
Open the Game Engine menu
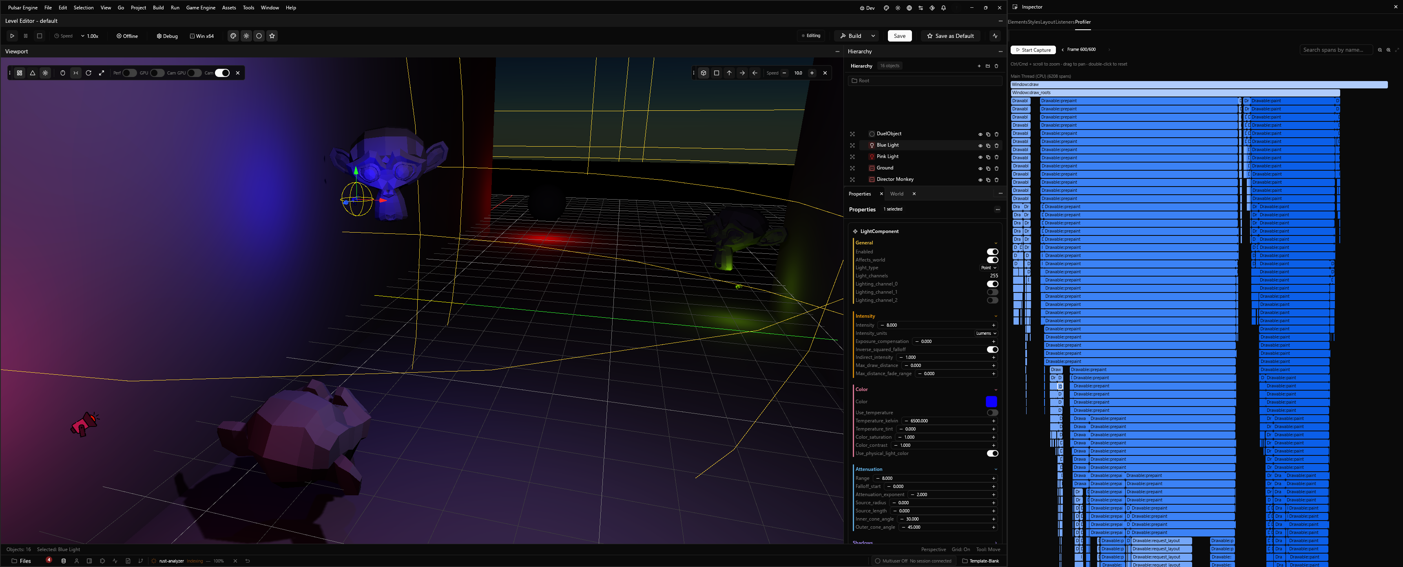200,8
